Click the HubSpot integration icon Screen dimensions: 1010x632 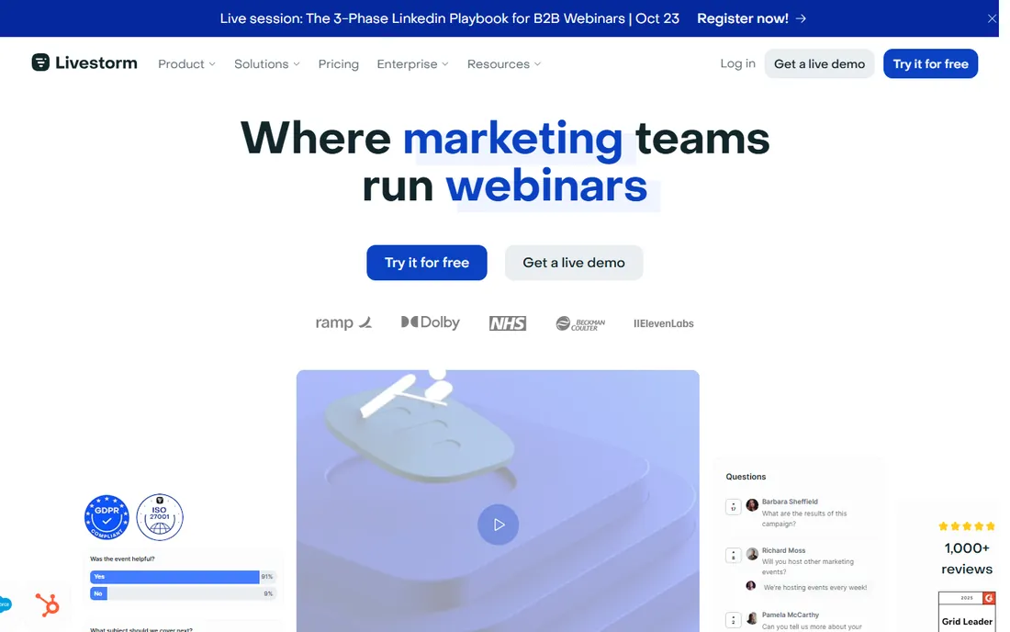(x=47, y=605)
